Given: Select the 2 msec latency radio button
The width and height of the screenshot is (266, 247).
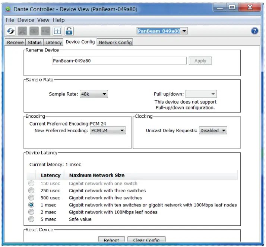Looking at the screenshot, I should (31, 212).
